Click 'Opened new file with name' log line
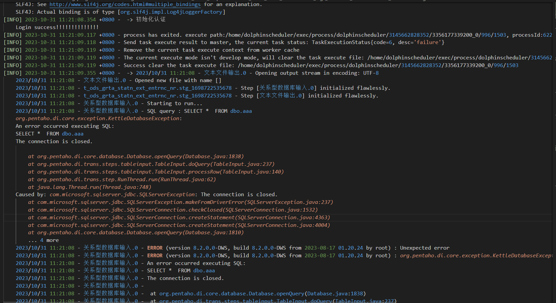Screen dimensions: 556x303 click(178, 80)
